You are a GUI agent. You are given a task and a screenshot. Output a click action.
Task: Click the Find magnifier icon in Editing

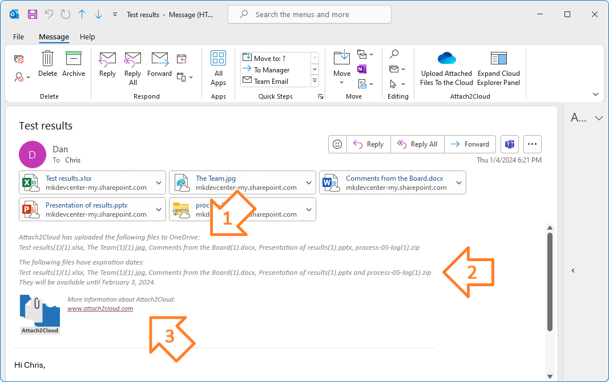(394, 54)
